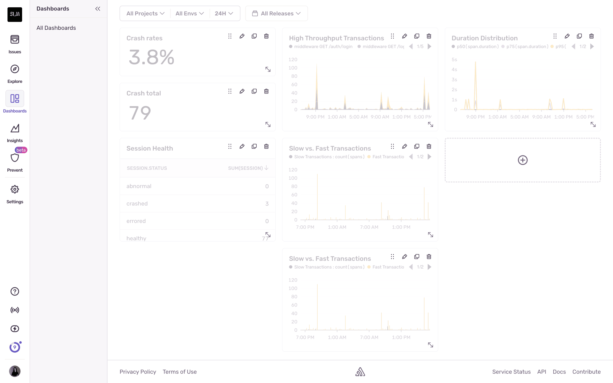Click the SESSION.STATUS column header
Screen dimensions: 613x383
[x=147, y=168]
